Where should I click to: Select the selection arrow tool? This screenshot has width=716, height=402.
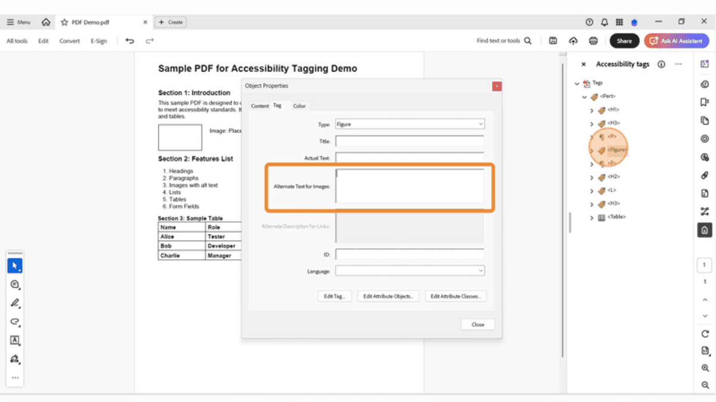pyautogui.click(x=14, y=266)
